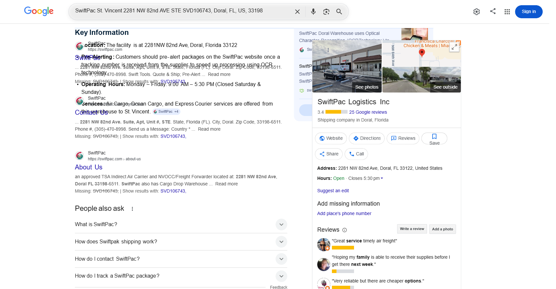Viewport: 556px width, 289px height.
Task: Click reviewer avatar beside 'Very reliable' review
Action: click(324, 283)
